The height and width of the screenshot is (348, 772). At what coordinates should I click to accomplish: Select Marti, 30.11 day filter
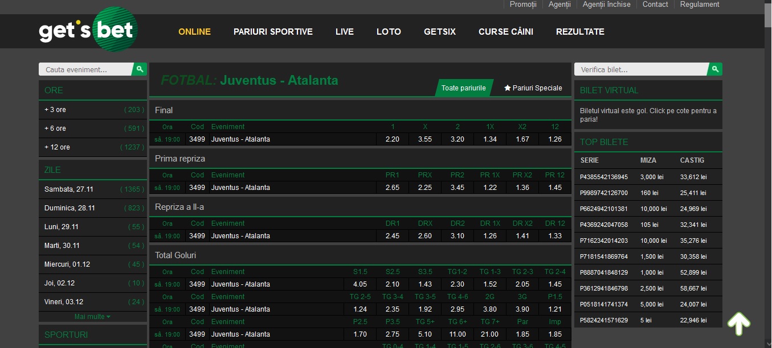pos(93,246)
